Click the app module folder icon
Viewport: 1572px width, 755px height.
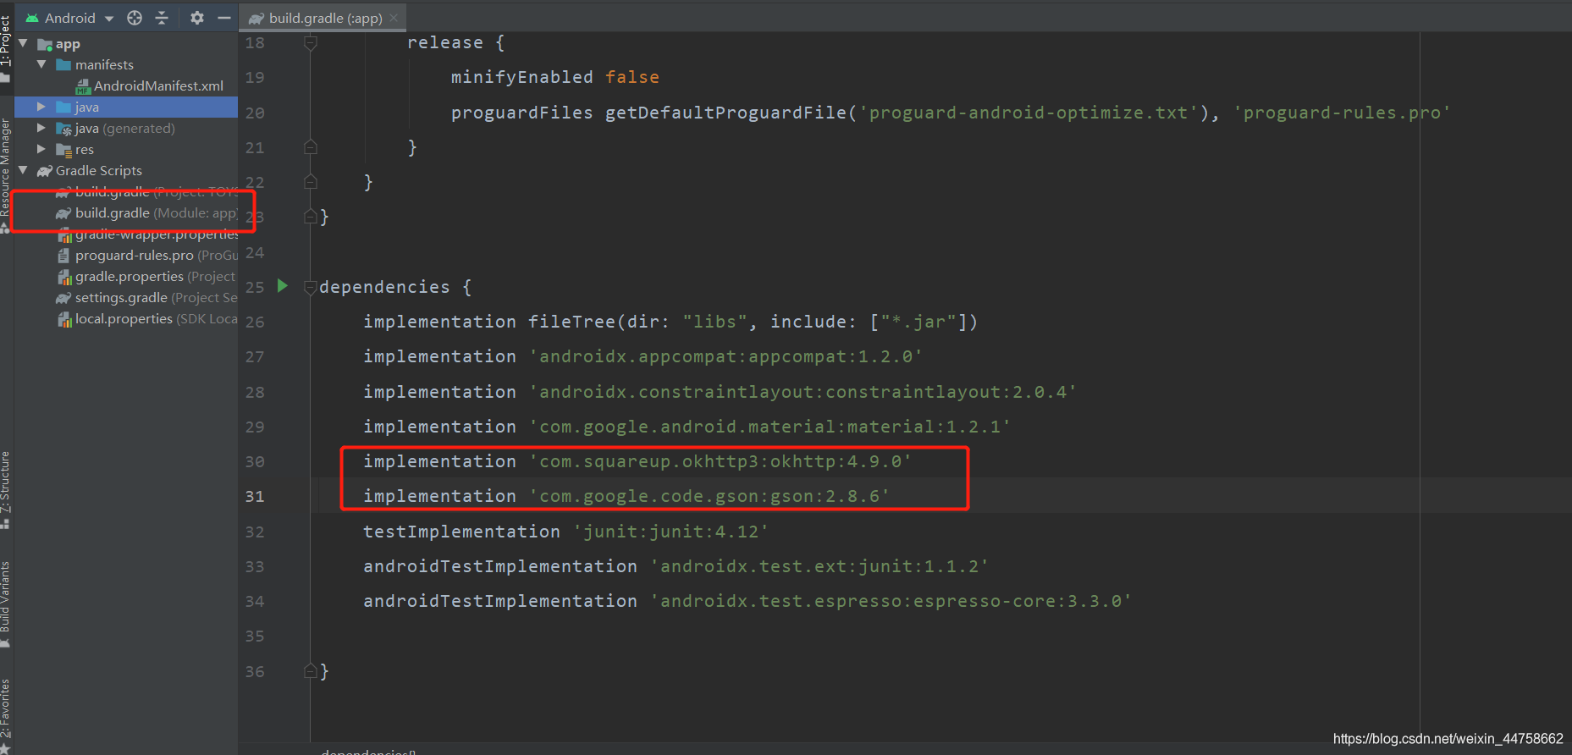pyautogui.click(x=45, y=44)
